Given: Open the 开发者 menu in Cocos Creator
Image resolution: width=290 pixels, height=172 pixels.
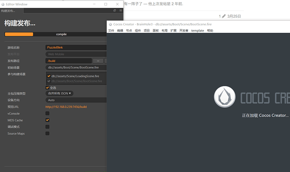Looking at the screenshot, I should (184, 31).
